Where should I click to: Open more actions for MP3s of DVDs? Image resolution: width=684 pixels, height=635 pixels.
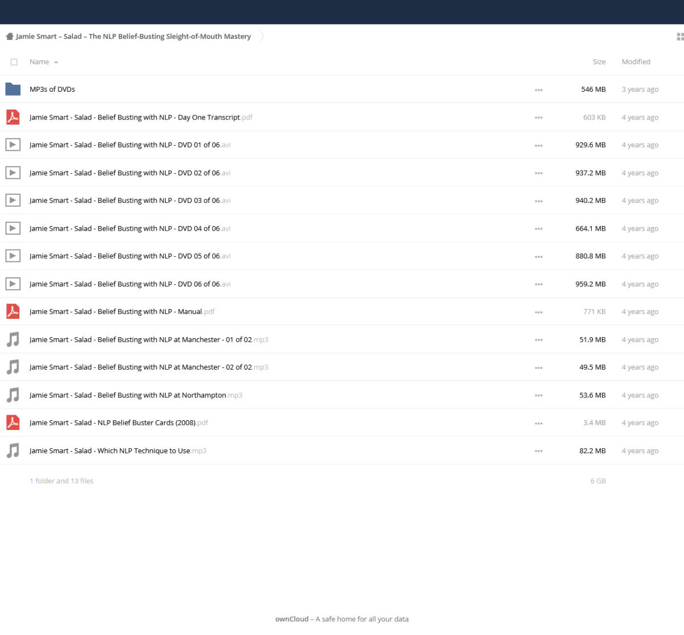coord(539,90)
